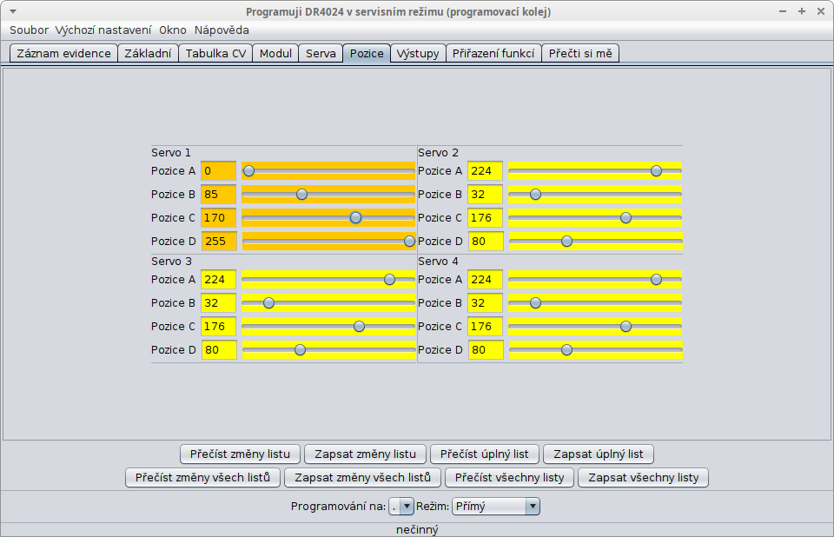Click the Servo 1 Pozice A slider handle
The width and height of the screenshot is (834, 537).
click(248, 170)
